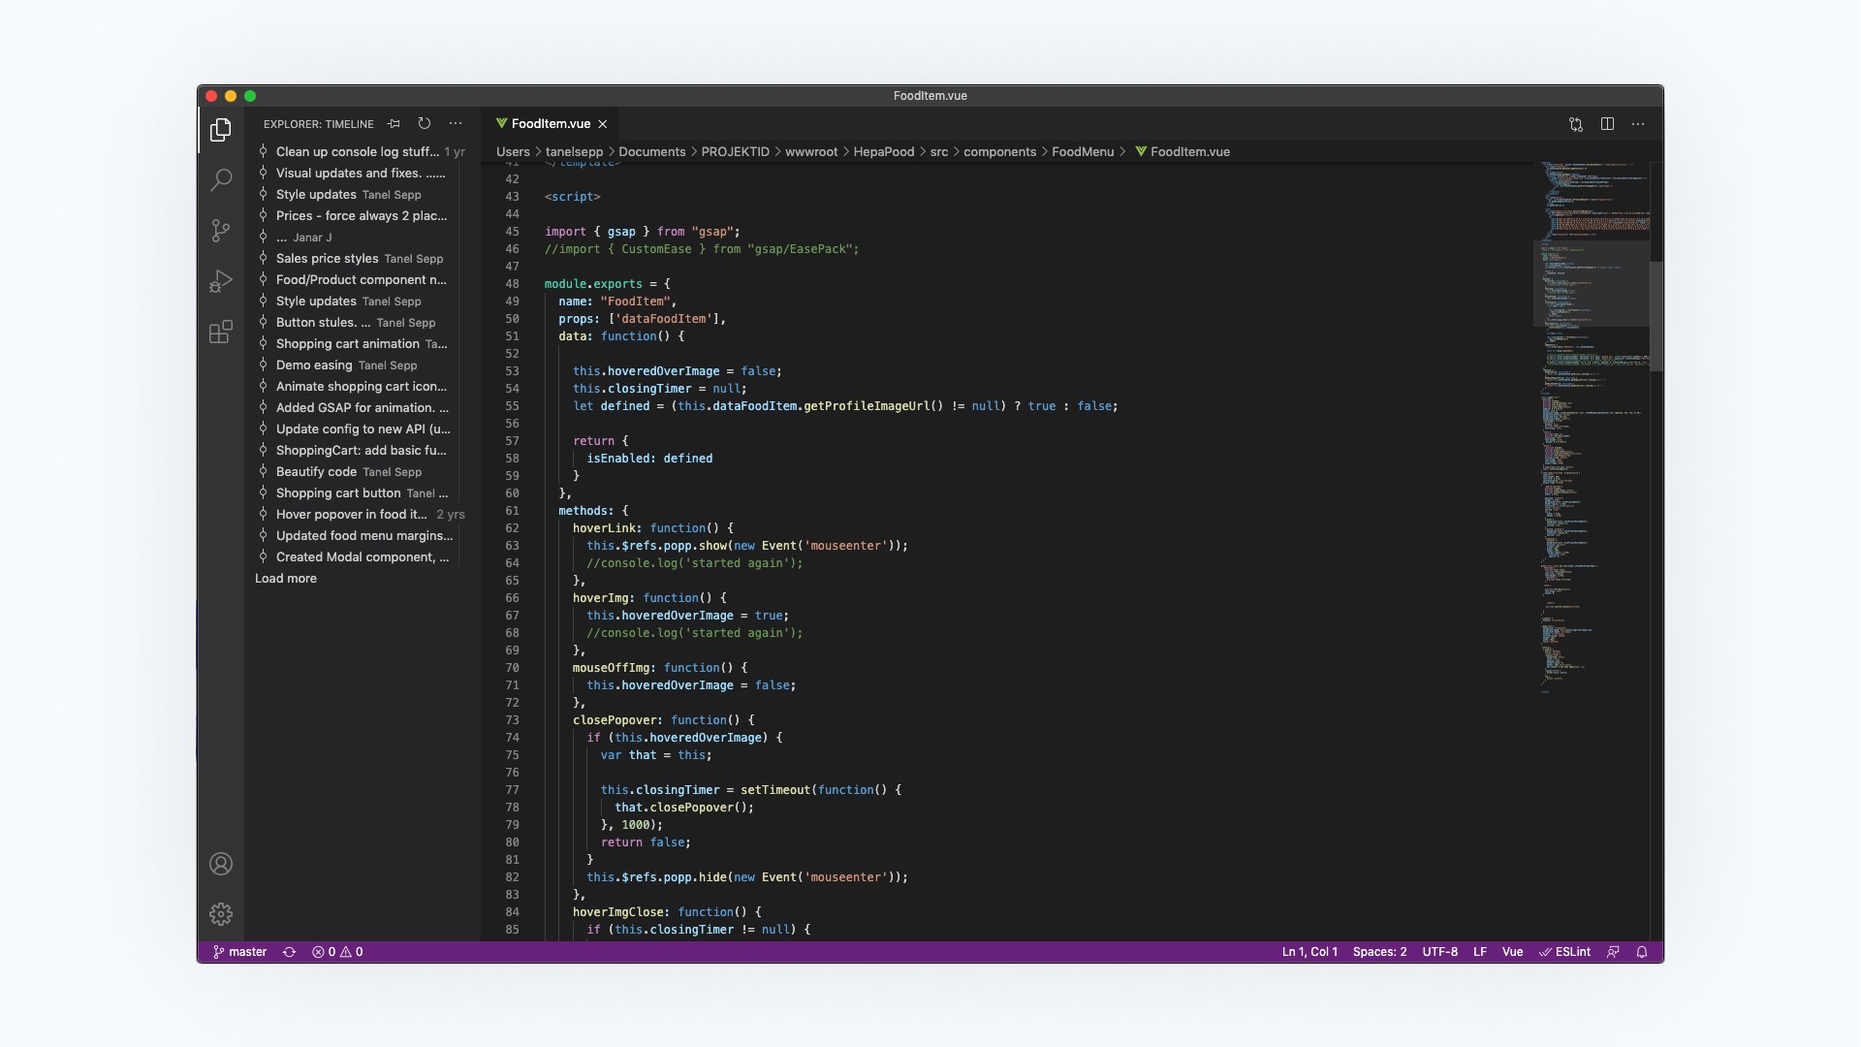Image resolution: width=1861 pixels, height=1047 pixels.
Task: Open the Extensions view icon
Action: click(221, 333)
